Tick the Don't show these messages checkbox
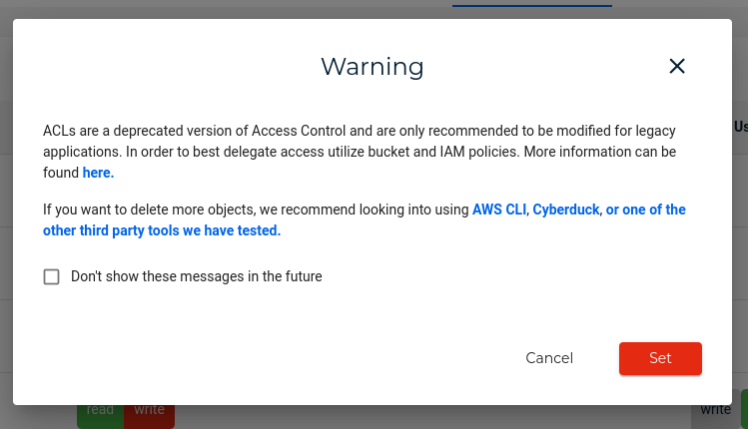748x429 pixels. pyautogui.click(x=52, y=276)
